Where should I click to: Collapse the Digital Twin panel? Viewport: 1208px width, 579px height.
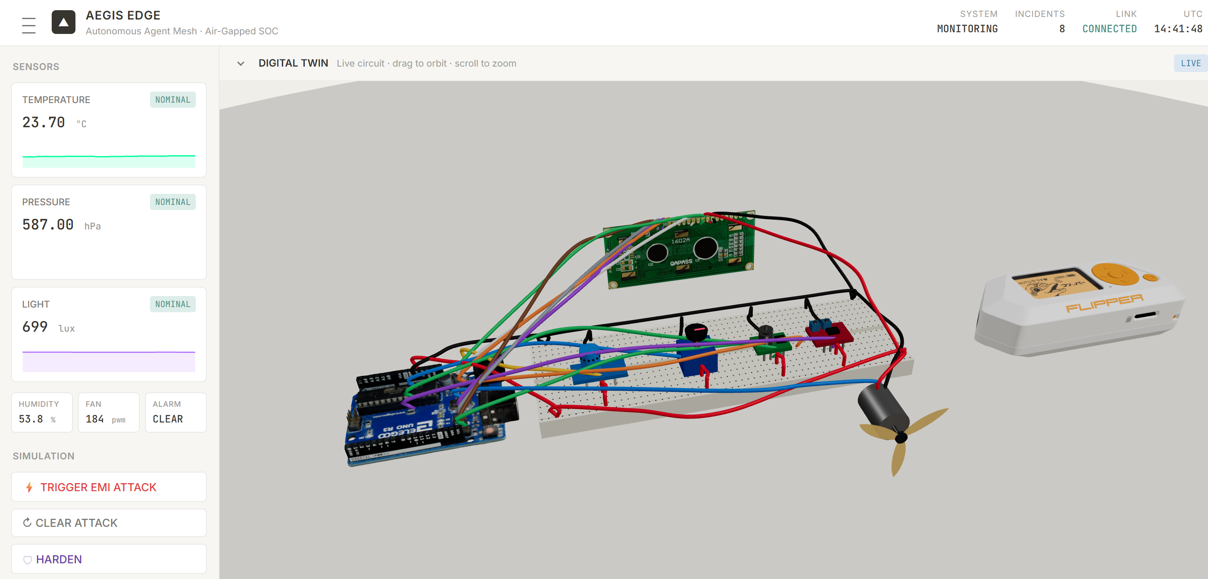coord(241,63)
